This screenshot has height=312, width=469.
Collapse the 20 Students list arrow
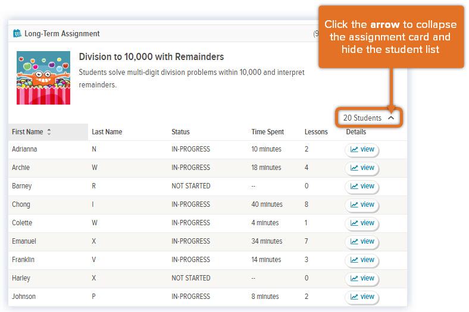(x=391, y=118)
